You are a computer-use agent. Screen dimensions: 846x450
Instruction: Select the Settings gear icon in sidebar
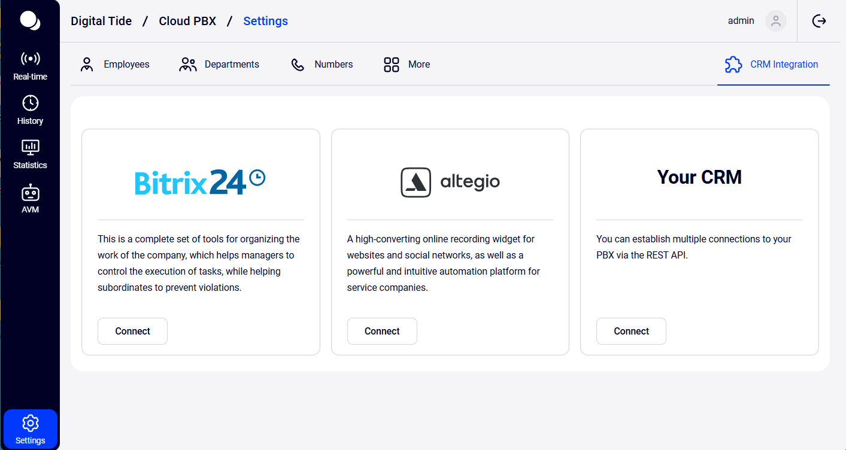(30, 424)
